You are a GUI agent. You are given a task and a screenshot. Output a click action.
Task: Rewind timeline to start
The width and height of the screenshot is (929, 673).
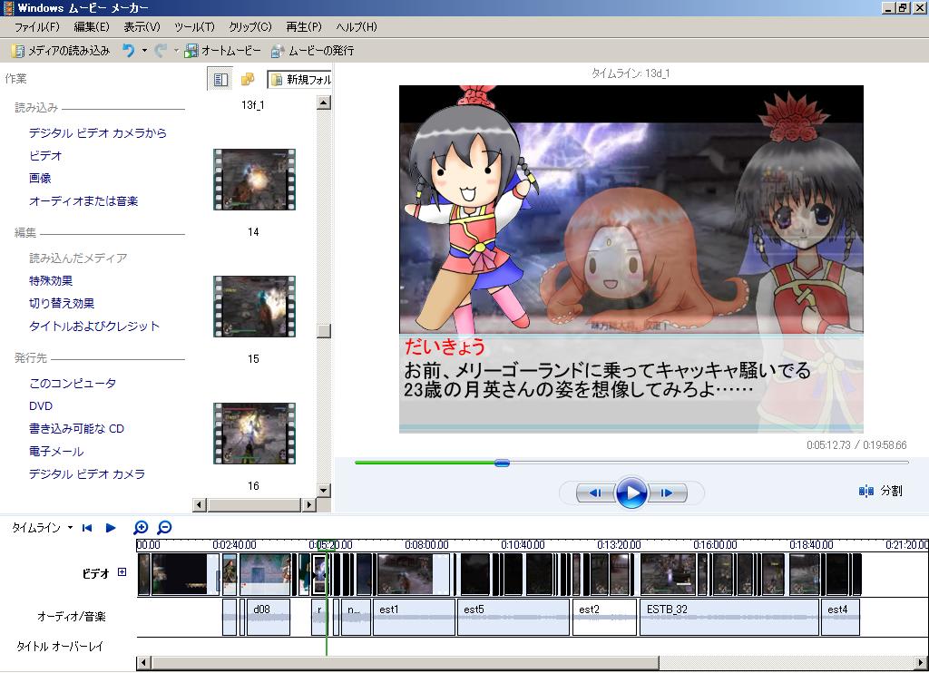click(x=87, y=528)
